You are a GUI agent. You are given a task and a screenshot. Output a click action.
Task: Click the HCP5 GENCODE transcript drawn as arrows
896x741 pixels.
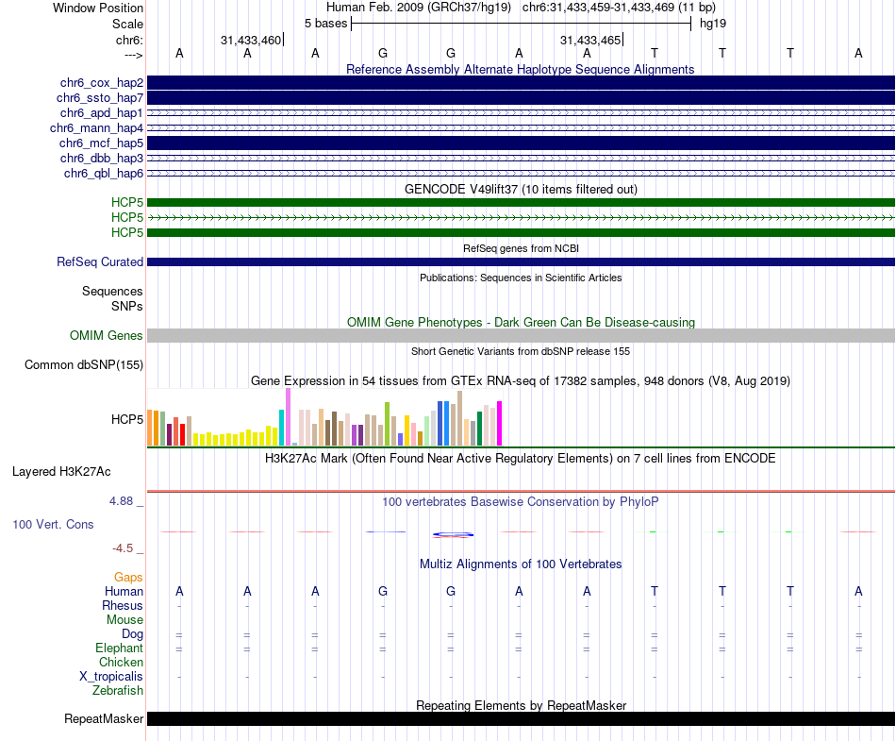tap(521, 217)
